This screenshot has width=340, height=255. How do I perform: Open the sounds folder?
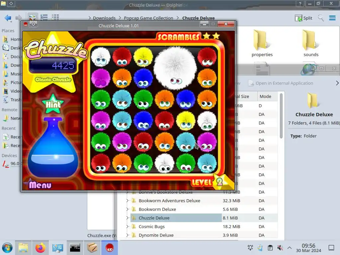311,43
